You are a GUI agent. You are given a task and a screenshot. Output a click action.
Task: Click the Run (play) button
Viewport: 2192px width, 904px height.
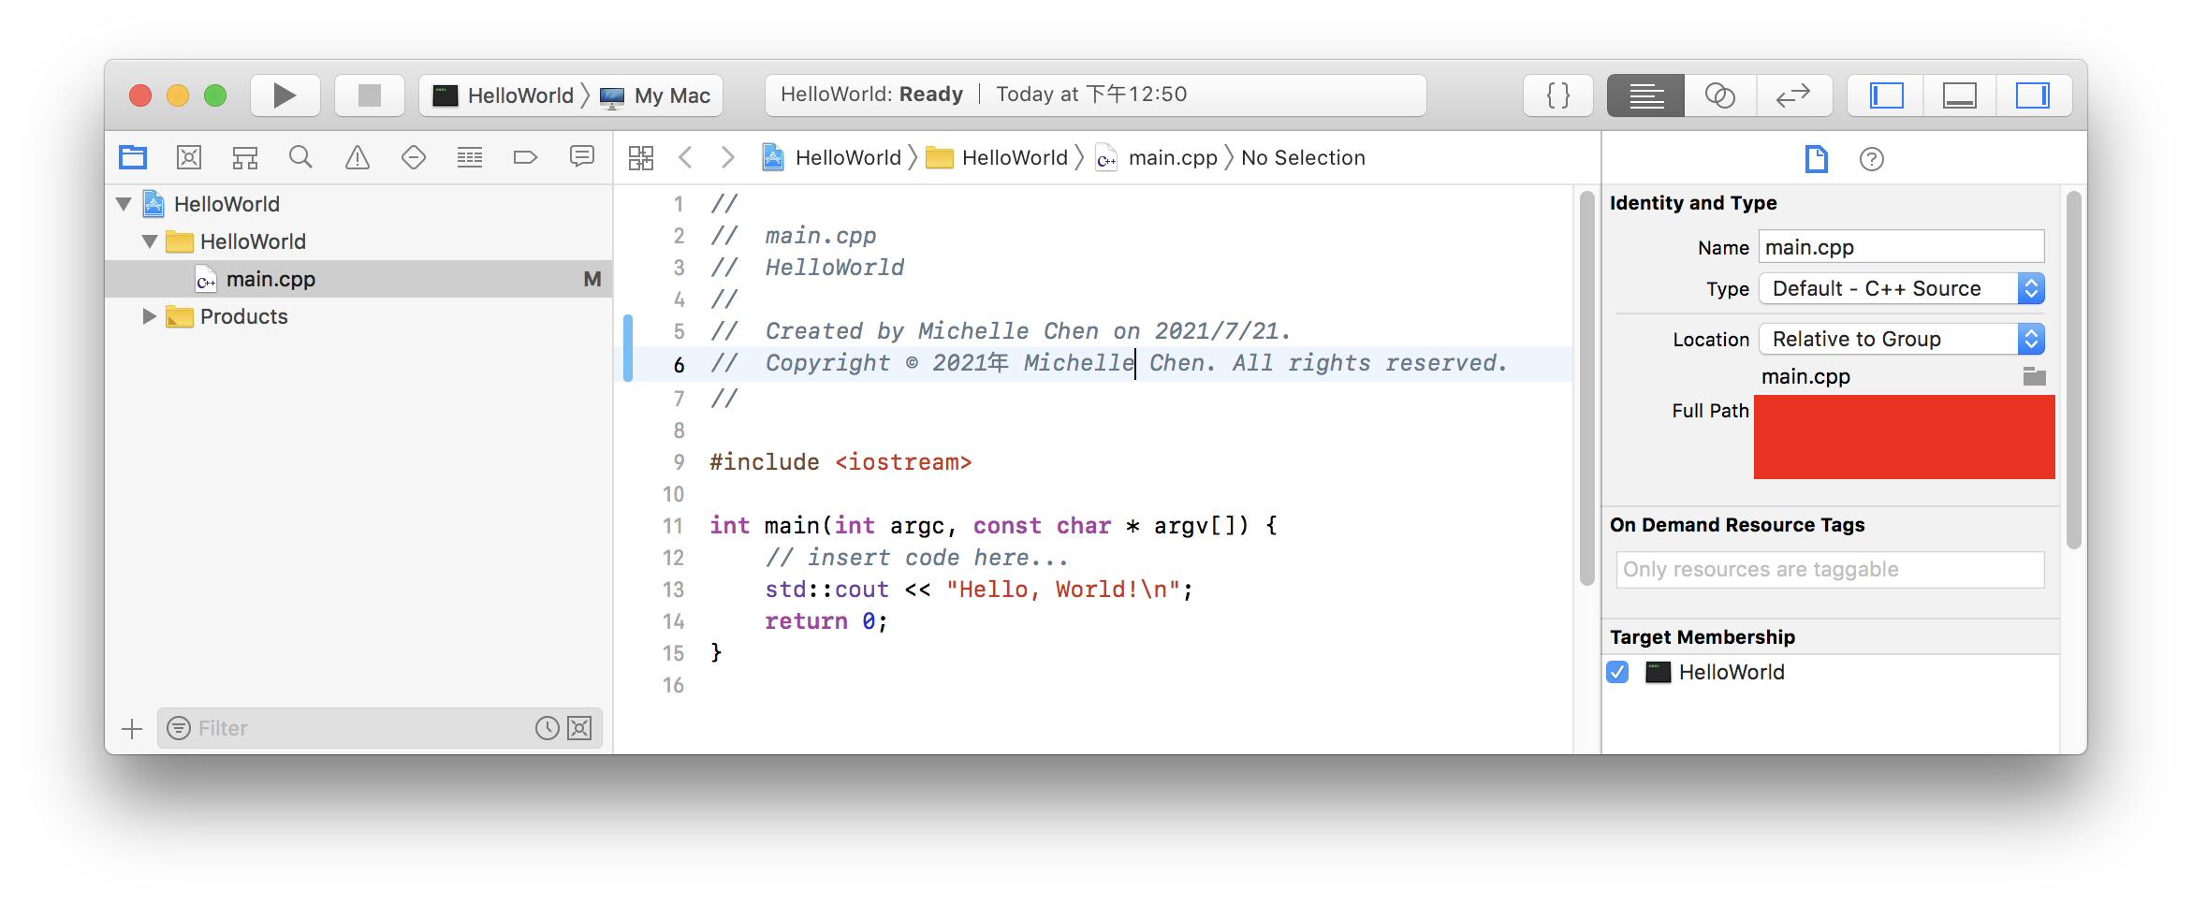(285, 95)
